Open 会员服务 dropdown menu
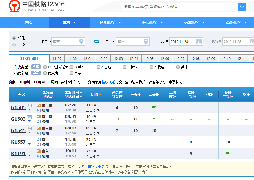The height and width of the screenshot is (180, 254). tap(152, 22)
